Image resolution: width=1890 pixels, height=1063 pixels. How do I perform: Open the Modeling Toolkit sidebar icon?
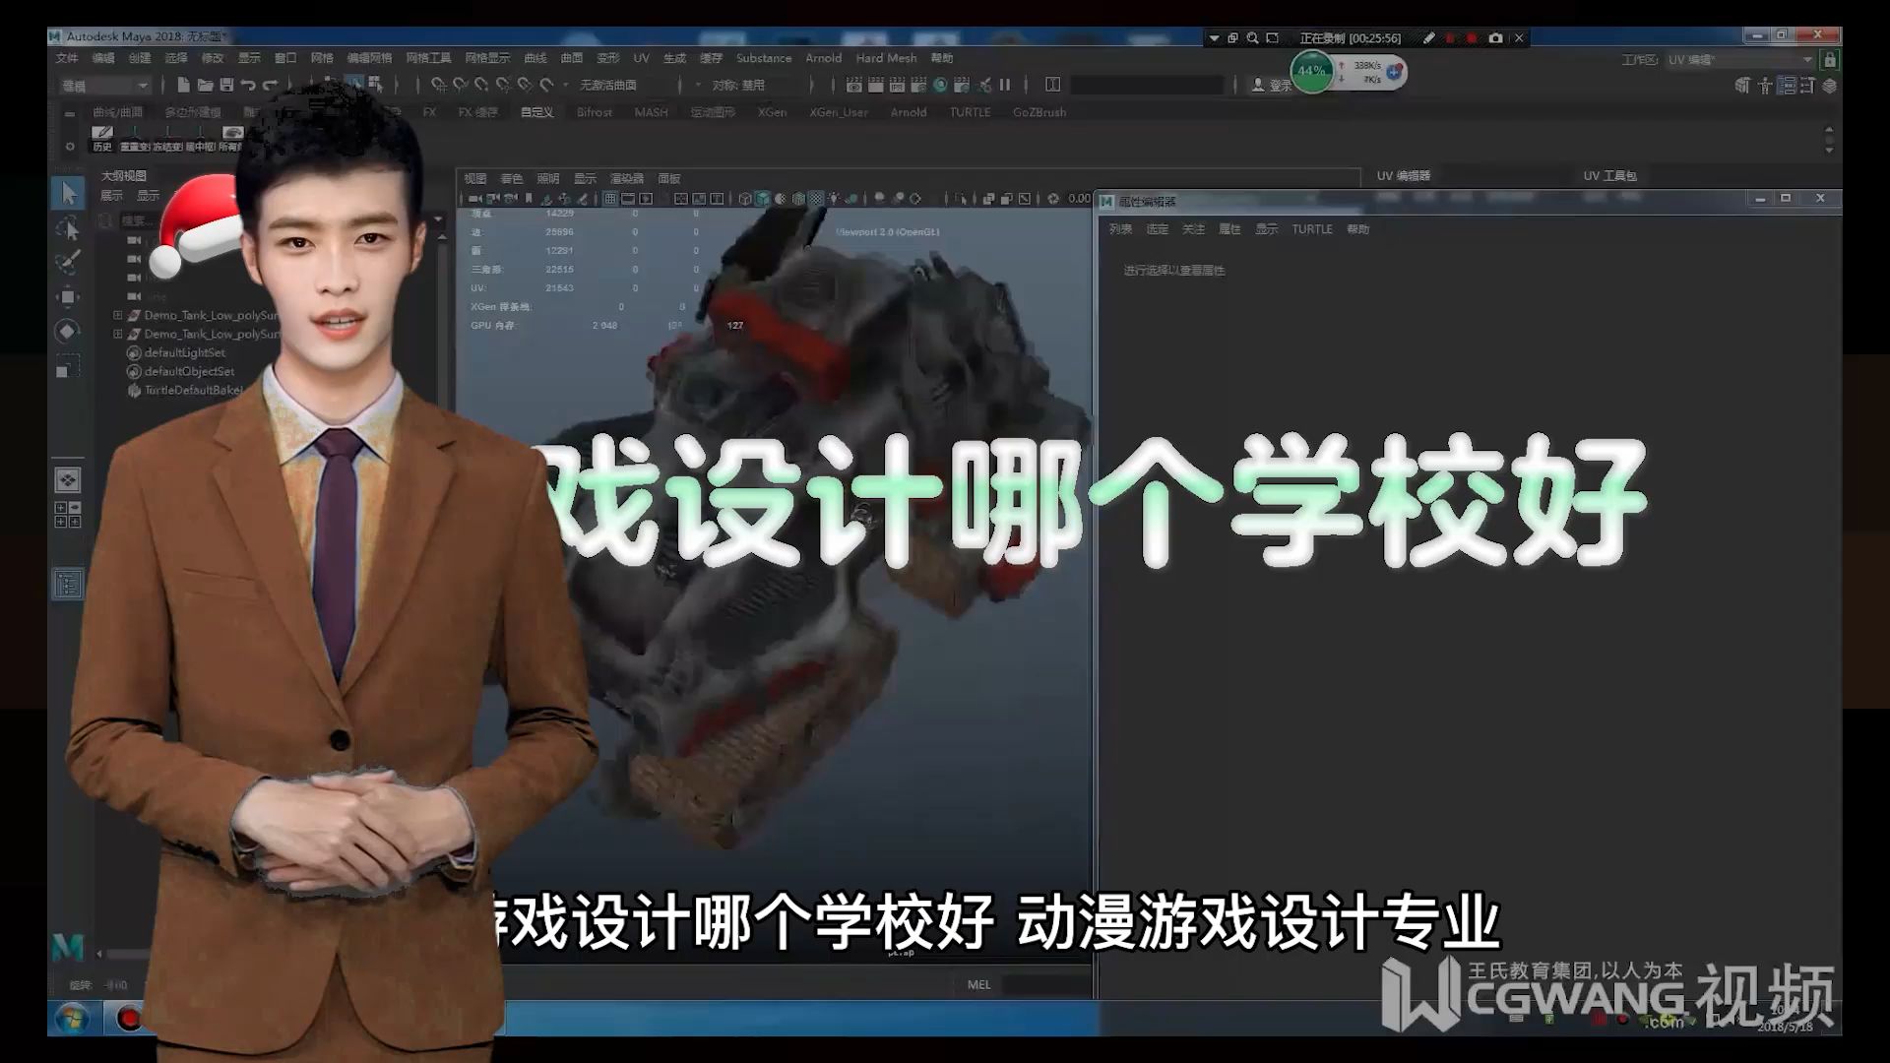pos(1742,86)
